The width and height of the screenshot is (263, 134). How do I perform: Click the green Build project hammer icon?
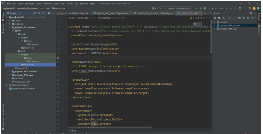(x=160, y=8)
